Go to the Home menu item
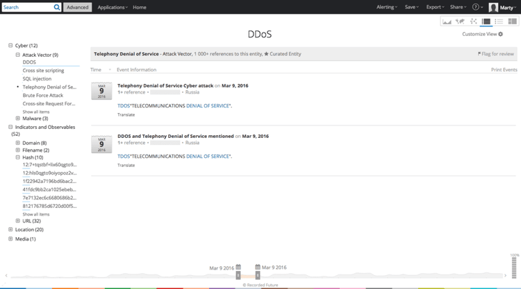The width and height of the screenshot is (521, 289). pyautogui.click(x=140, y=7)
